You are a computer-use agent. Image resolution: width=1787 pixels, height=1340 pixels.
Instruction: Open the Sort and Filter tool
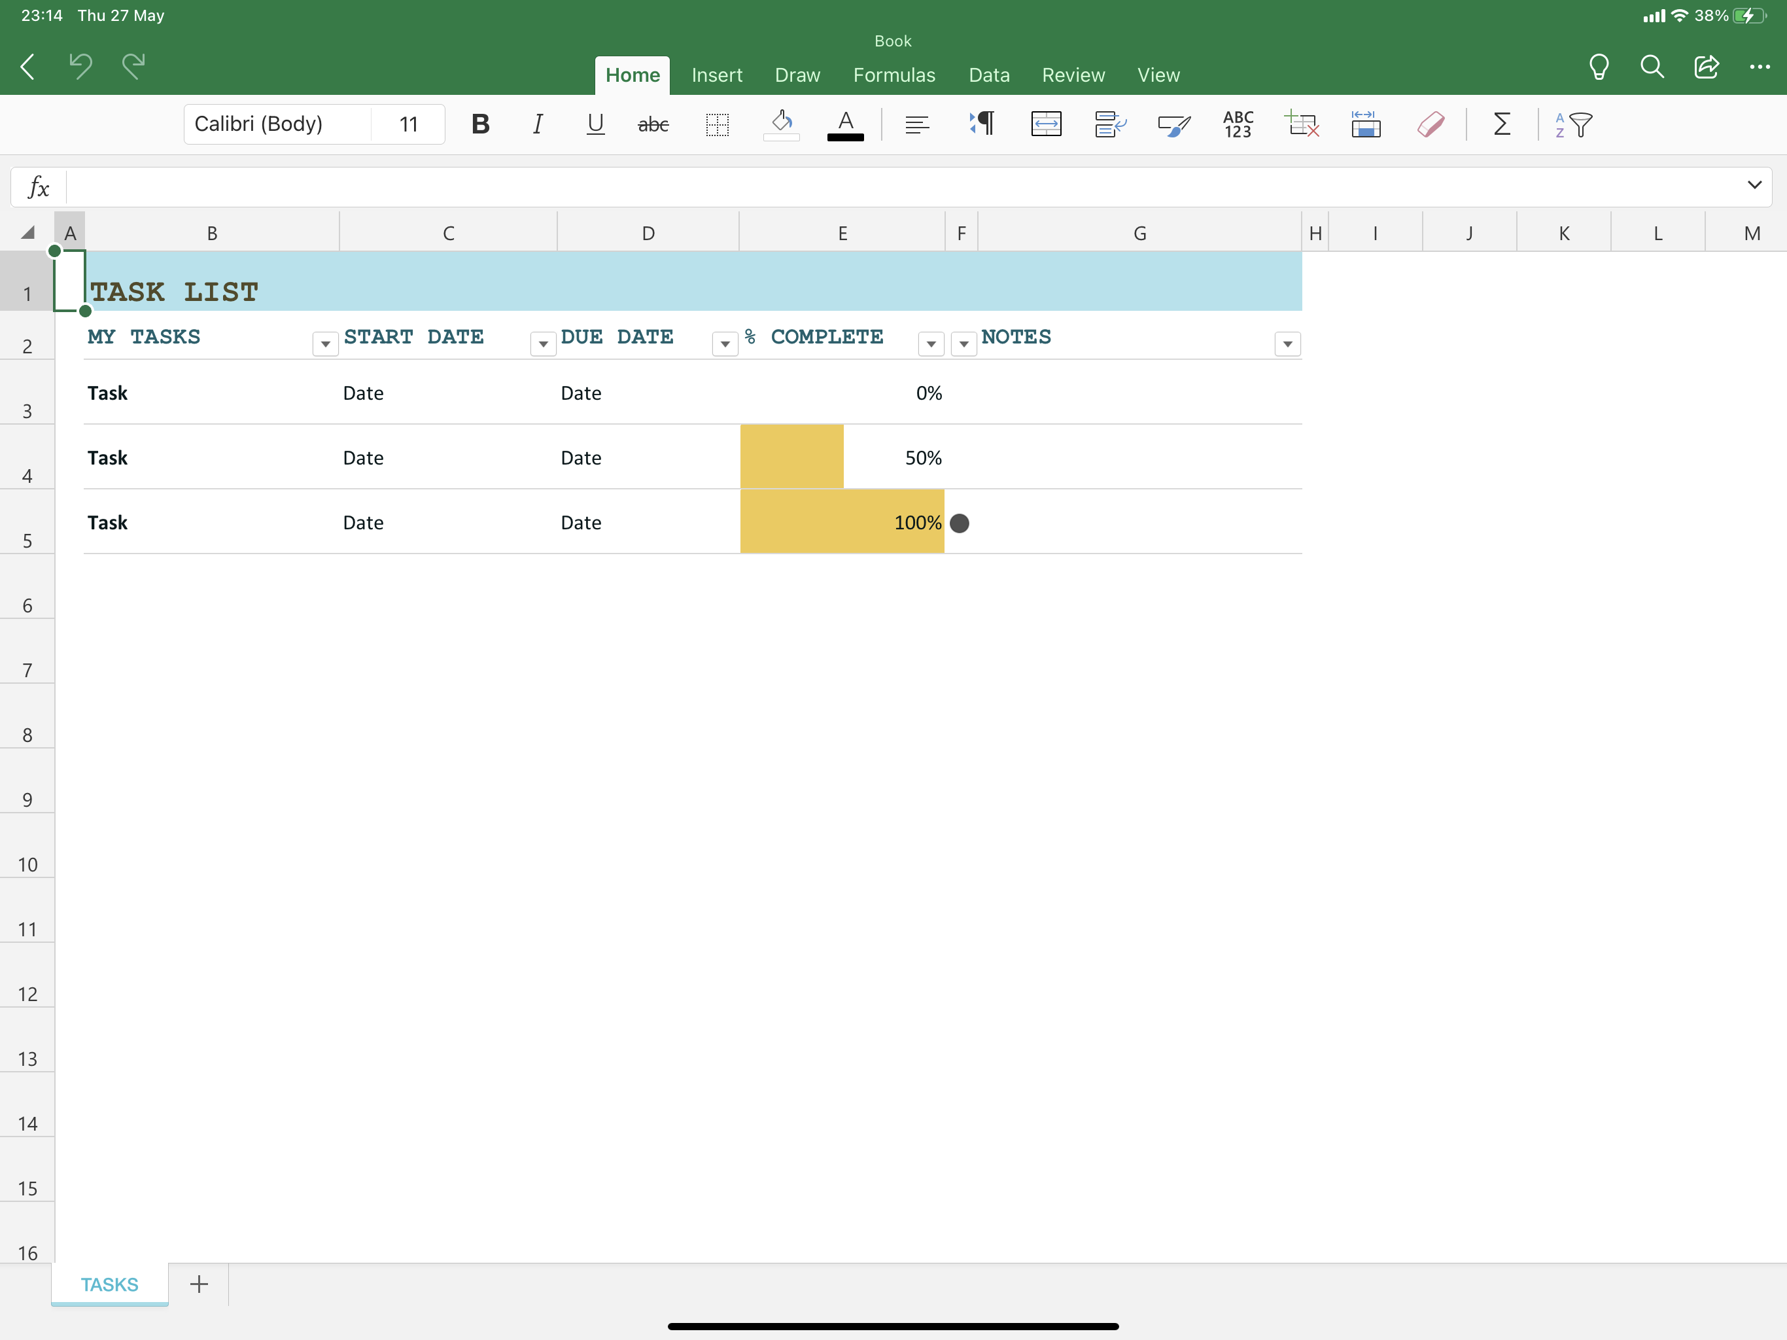1573,124
